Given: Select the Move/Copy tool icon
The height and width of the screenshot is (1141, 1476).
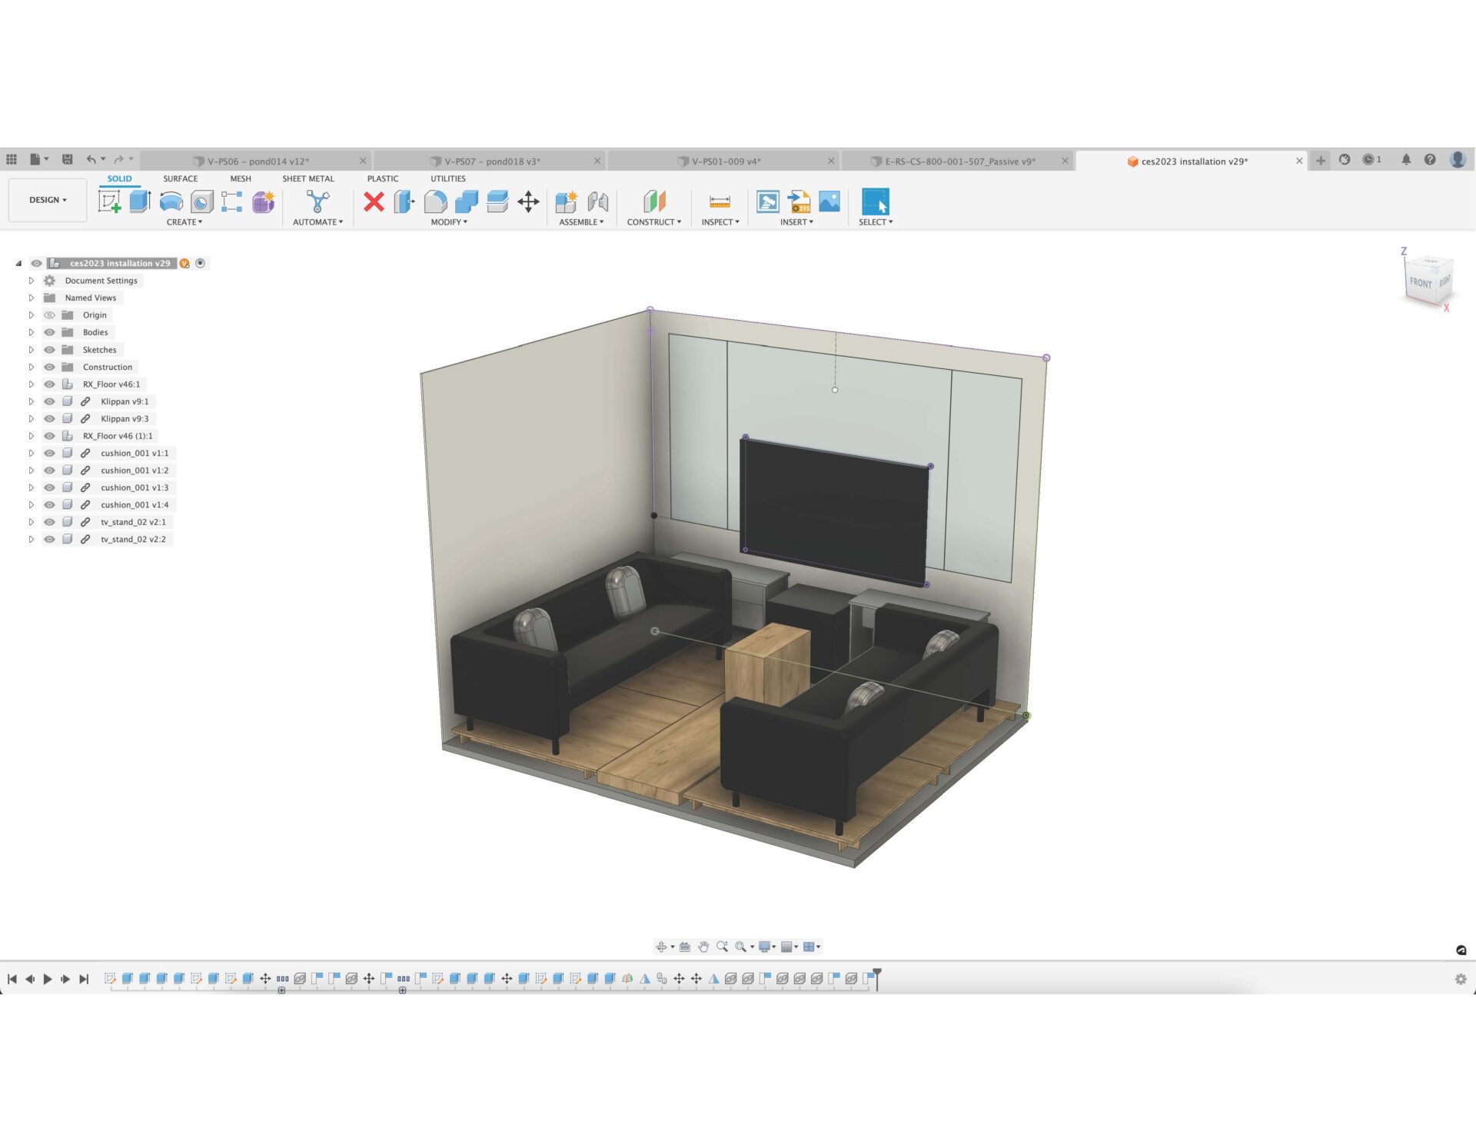Looking at the screenshot, I should pos(528,201).
